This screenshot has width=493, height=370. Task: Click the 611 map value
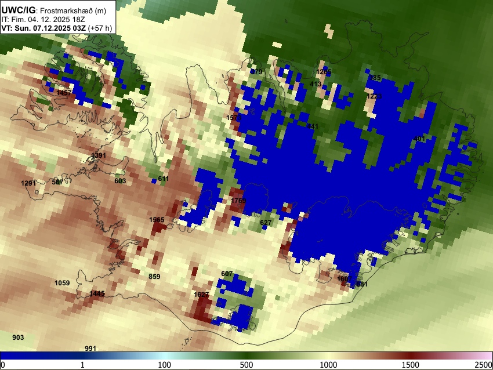click(x=163, y=179)
